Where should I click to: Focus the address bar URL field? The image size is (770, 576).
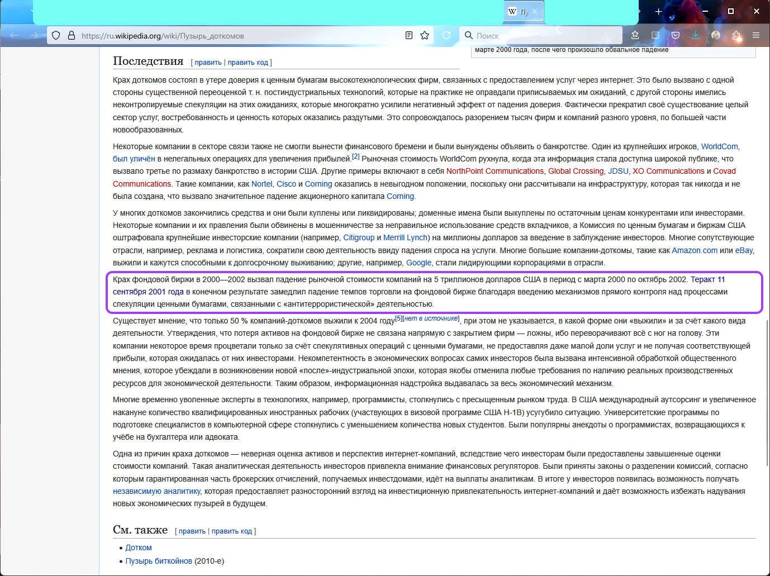pyautogui.click(x=240, y=35)
